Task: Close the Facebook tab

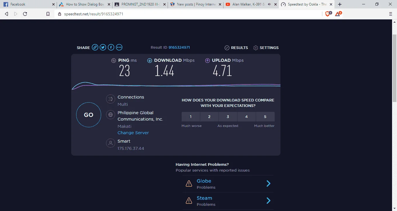Action: click(53, 4)
